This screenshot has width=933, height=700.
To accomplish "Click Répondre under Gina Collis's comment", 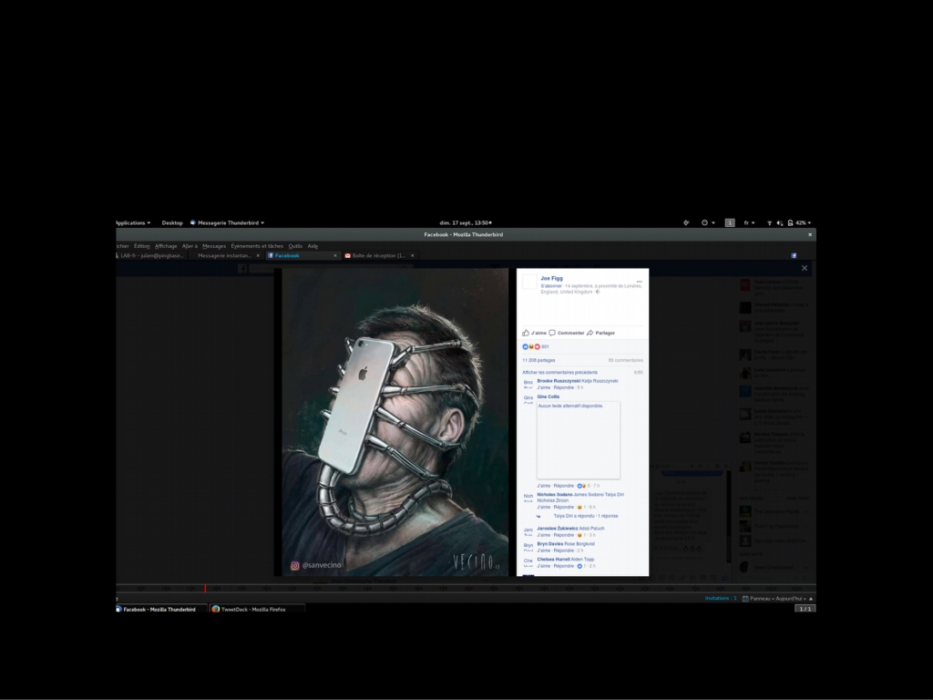I will pyautogui.click(x=563, y=486).
